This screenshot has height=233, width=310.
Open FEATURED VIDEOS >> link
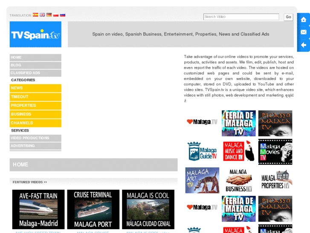(30, 182)
